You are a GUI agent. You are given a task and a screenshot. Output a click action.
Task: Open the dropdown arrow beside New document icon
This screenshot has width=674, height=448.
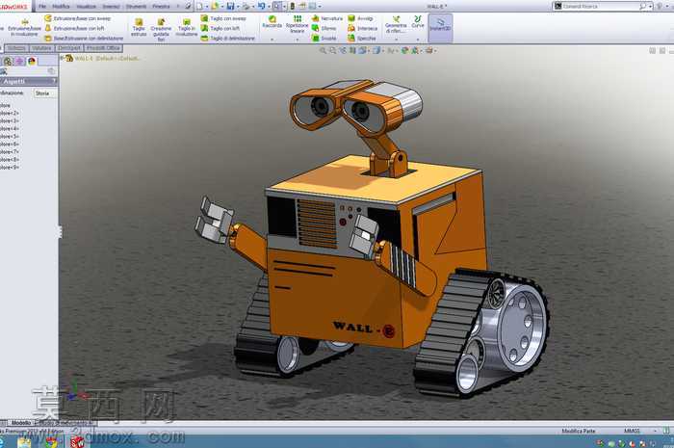tap(207, 7)
